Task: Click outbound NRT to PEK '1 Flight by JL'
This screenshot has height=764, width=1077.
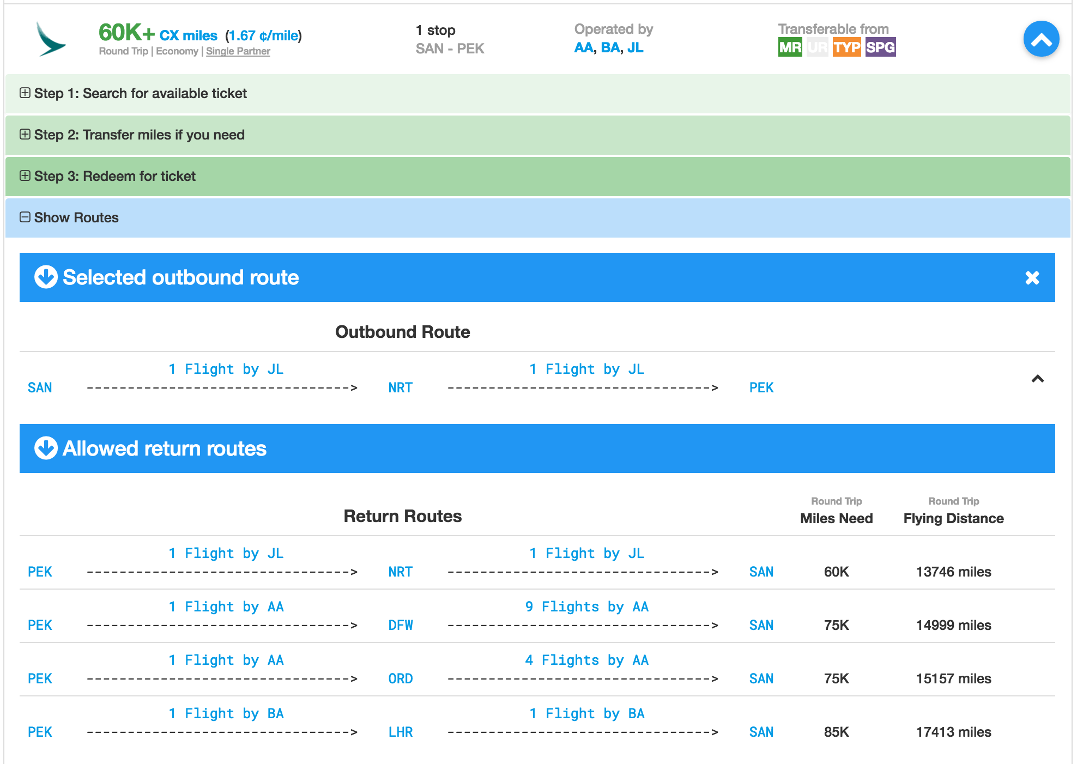Action: [x=587, y=369]
